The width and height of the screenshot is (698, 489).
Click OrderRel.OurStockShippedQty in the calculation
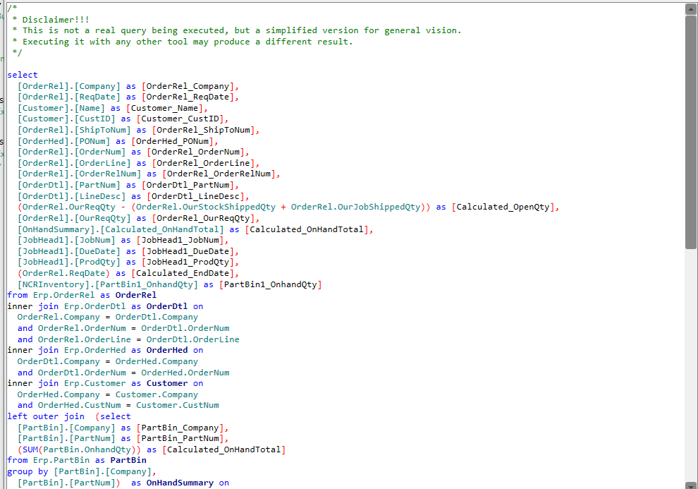coord(206,207)
